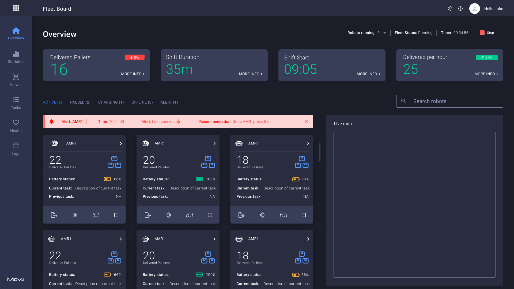Expand the lower AMR1 card with 18 pallets via its chevron
The width and height of the screenshot is (514, 289).
point(308,239)
